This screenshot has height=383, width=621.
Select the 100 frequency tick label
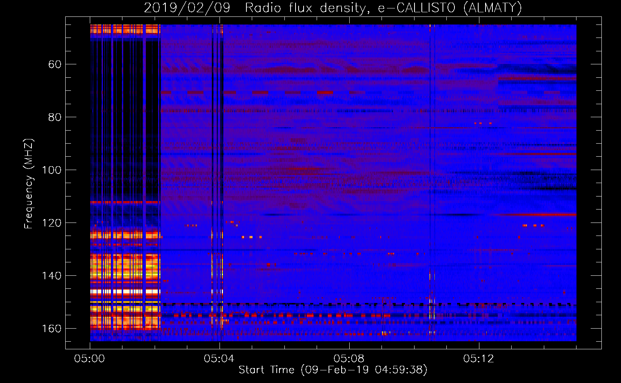click(x=52, y=170)
